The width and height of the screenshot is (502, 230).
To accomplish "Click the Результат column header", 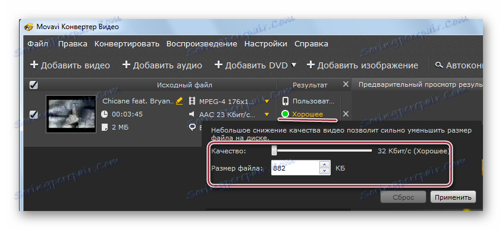I will [x=310, y=85].
